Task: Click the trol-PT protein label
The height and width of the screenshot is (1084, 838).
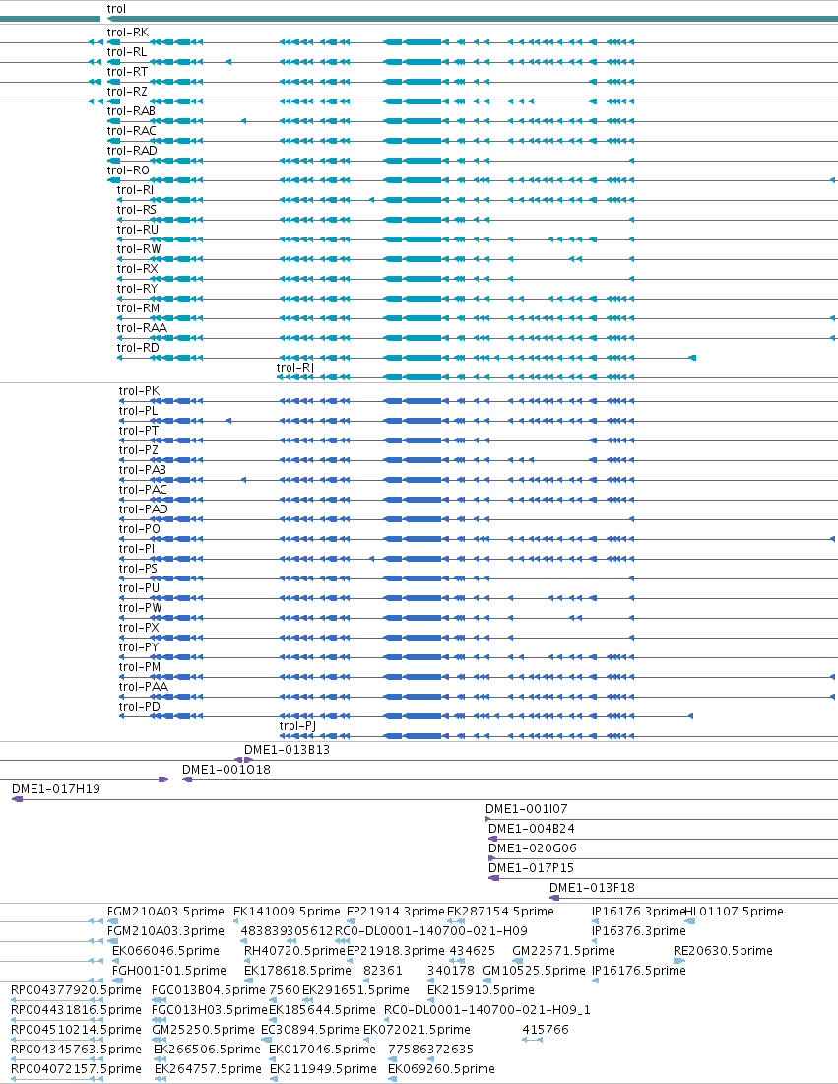Action: click(139, 430)
